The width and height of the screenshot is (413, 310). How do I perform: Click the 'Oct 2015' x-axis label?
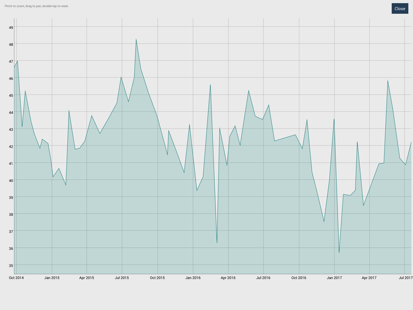(x=157, y=278)
